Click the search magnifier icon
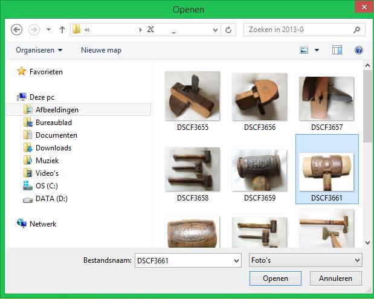 [x=356, y=30]
